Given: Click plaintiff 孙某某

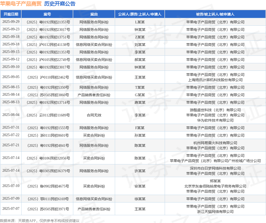Looking at the screenshot, I should pyautogui.click(x=140, y=135).
